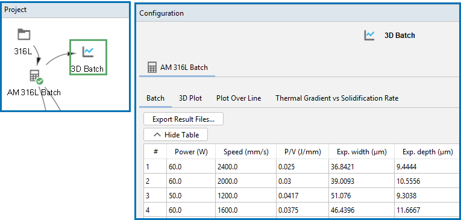Open the AM 316L Batch tab
This screenshot has height=220, width=461.
coord(177,68)
